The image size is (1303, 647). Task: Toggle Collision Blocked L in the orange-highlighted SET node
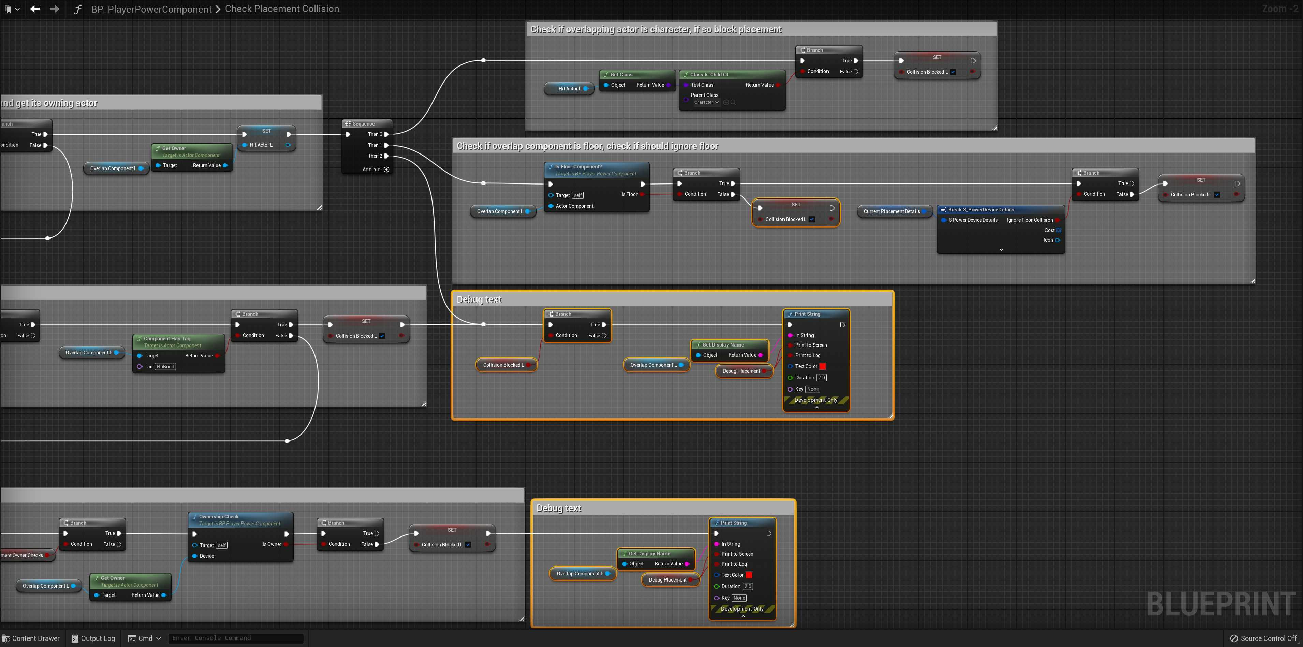(x=812, y=219)
